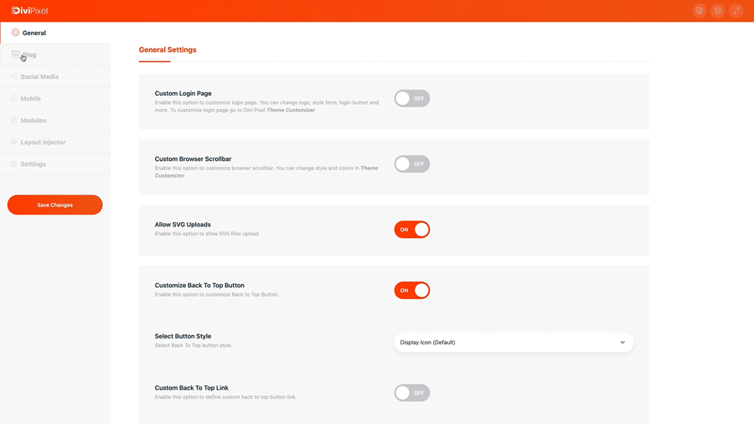Click the support lifebuoy icon
Image resolution: width=754 pixels, height=424 pixels.
(x=718, y=11)
